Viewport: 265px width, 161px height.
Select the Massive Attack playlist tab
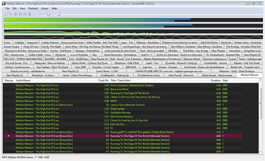coord(192,59)
